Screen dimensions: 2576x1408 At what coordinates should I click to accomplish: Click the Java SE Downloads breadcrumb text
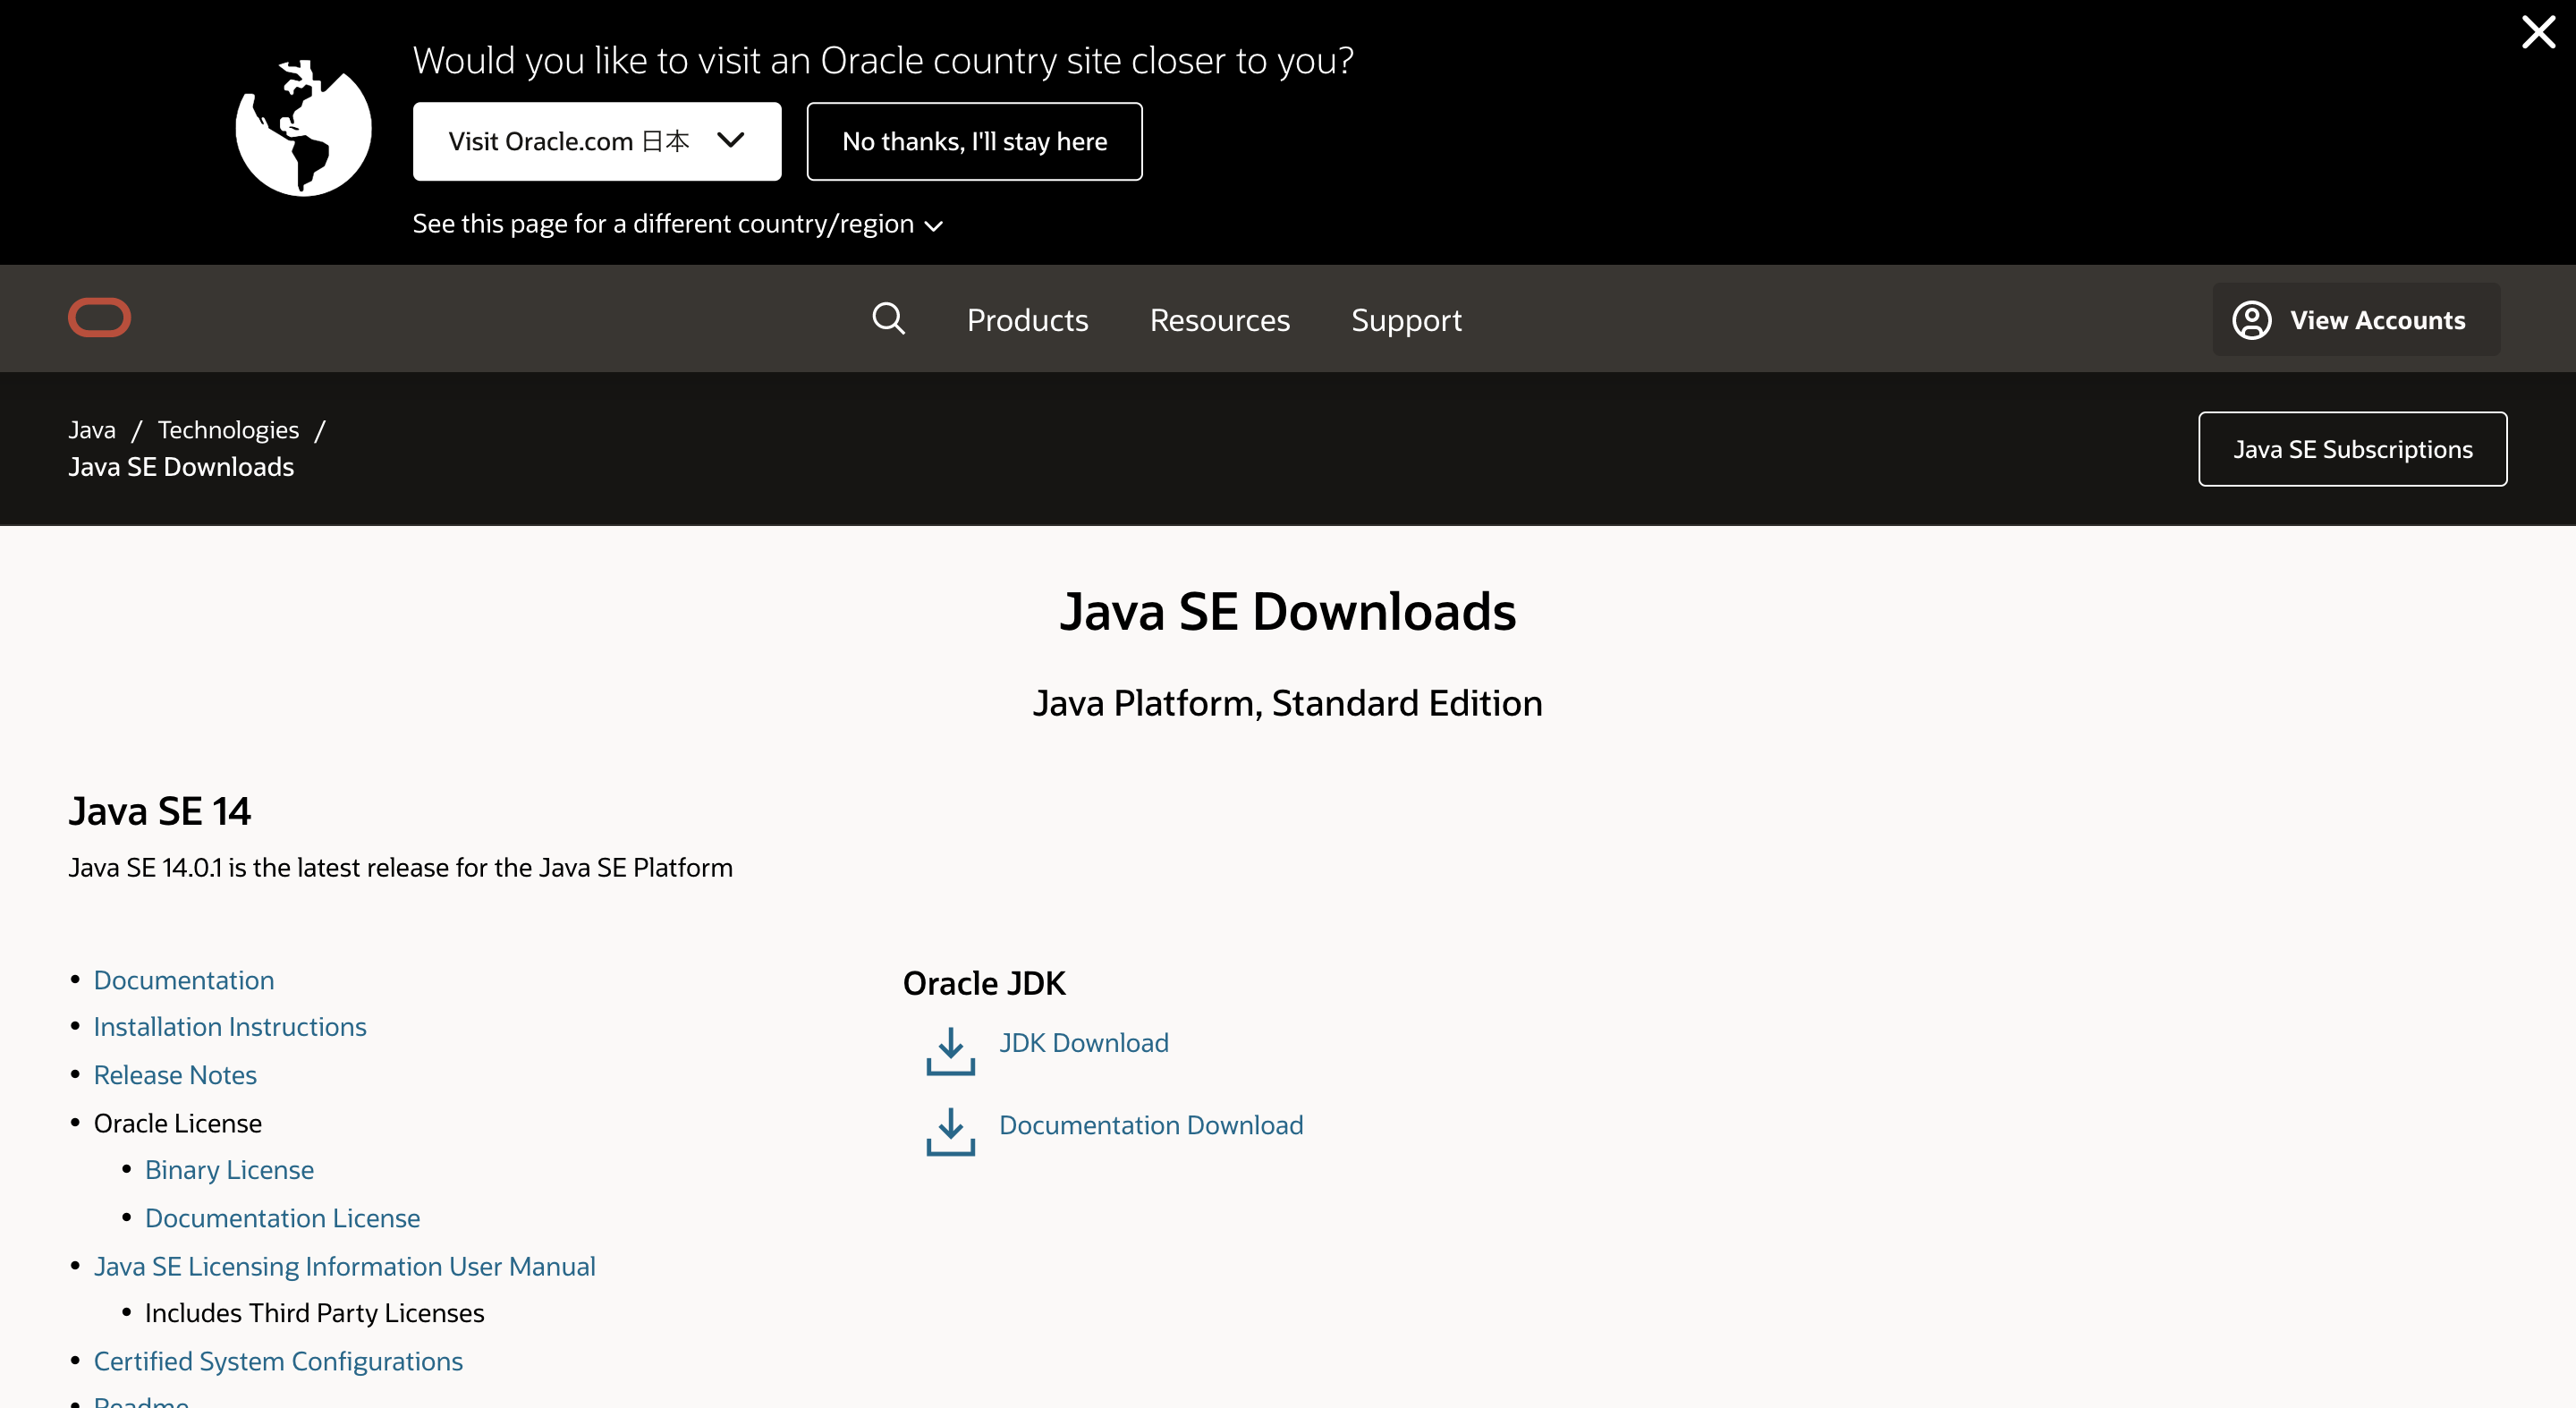pos(181,467)
